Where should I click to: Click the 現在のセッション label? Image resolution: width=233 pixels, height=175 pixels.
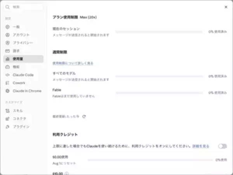pos(66,29)
